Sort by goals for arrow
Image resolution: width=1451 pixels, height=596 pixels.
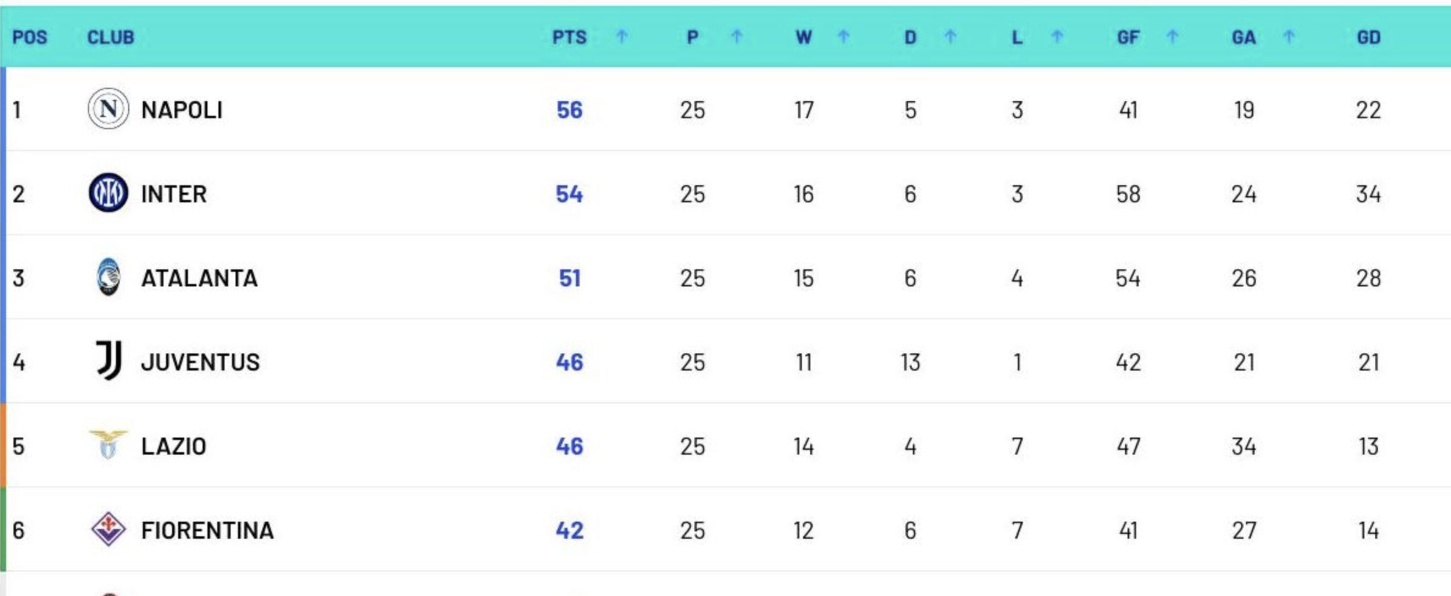point(1172,37)
